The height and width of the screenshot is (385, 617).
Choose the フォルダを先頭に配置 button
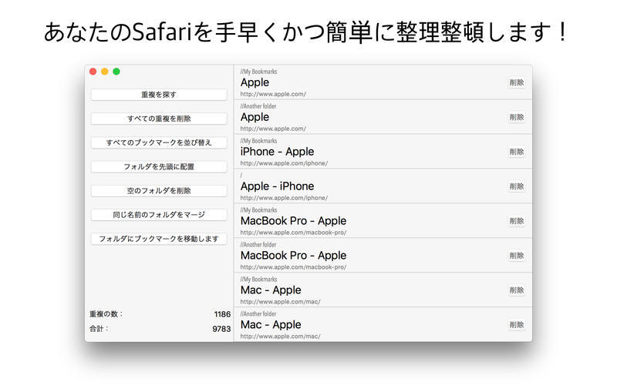pyautogui.click(x=159, y=166)
